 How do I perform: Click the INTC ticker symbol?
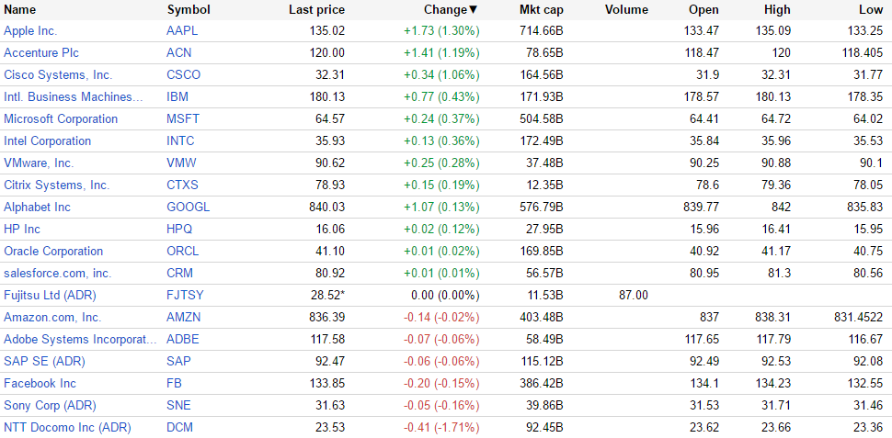180,141
